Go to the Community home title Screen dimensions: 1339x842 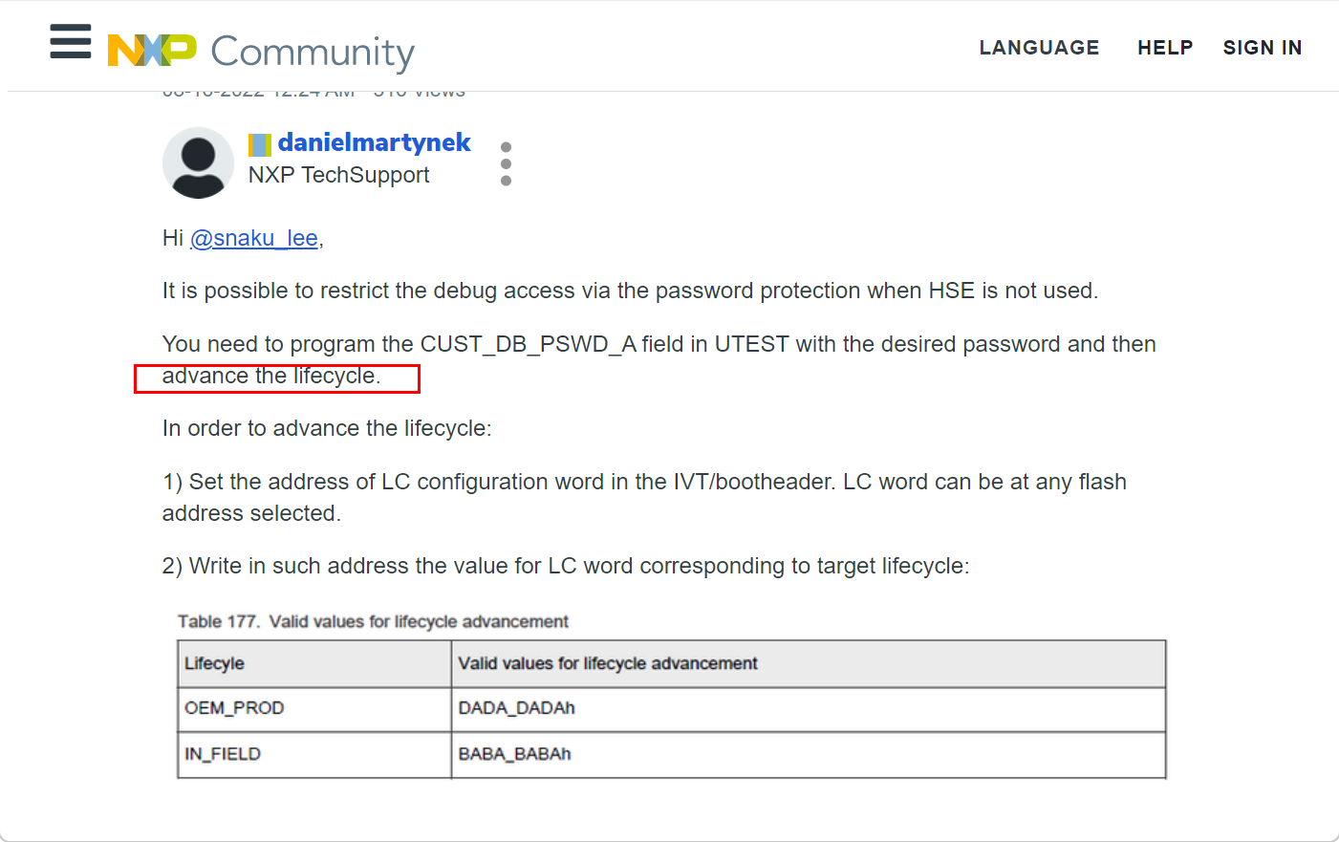(x=313, y=52)
